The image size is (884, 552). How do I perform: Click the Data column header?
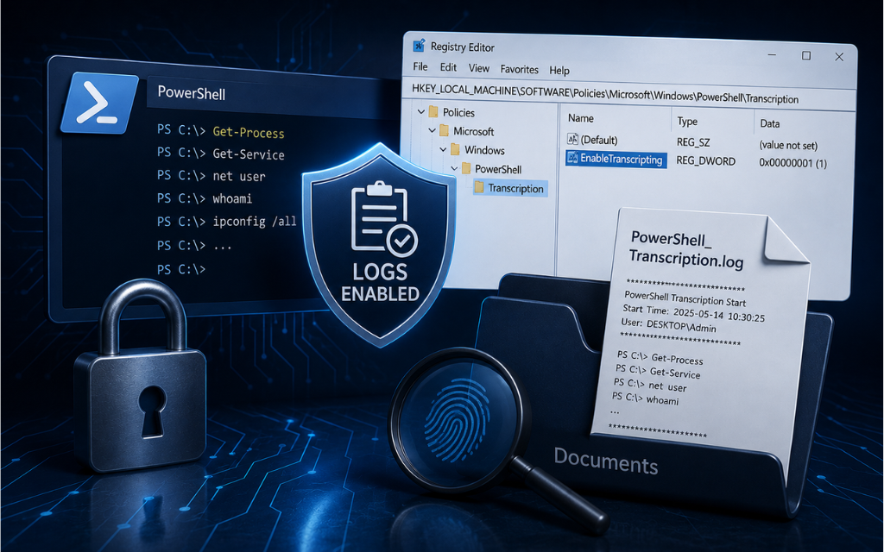(769, 123)
